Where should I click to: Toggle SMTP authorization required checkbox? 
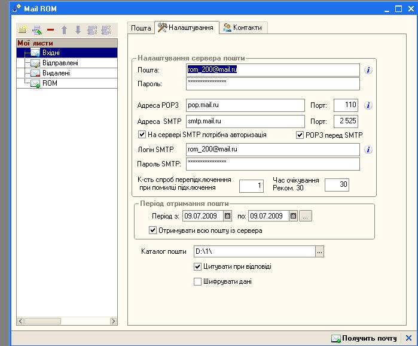[x=142, y=135]
